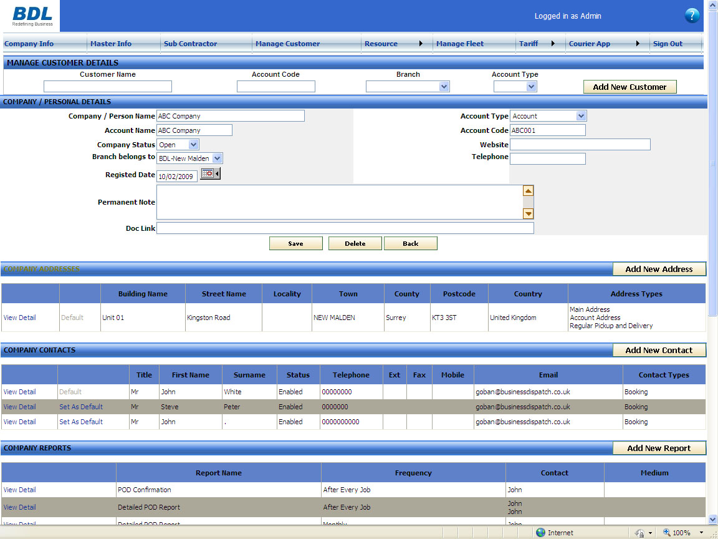Open the Branch filter dropdown

[x=444, y=86]
